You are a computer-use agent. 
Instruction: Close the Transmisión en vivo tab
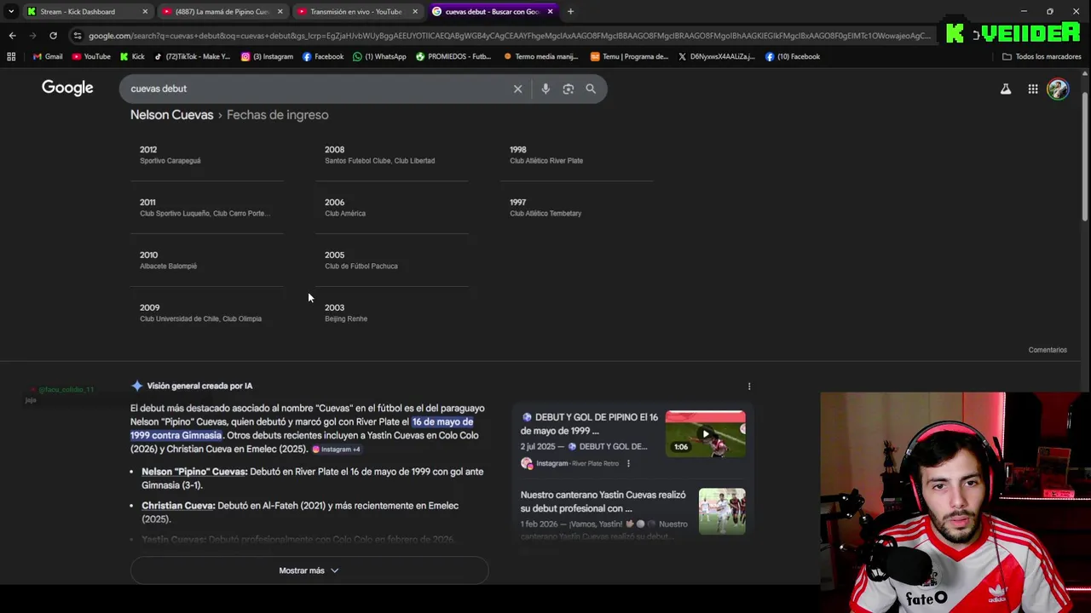[x=415, y=12]
